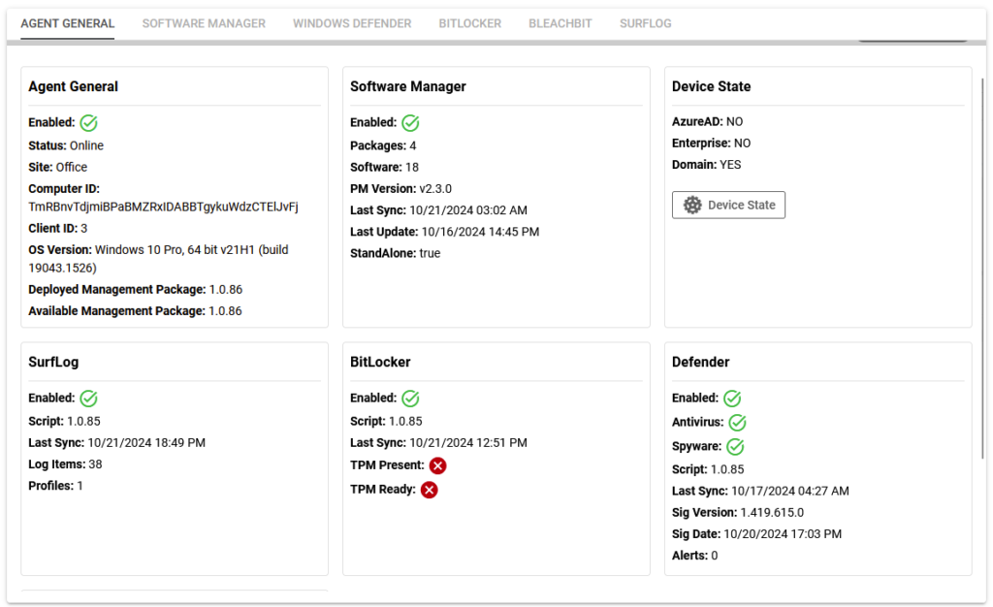Click the Defender enabled checkmark icon
993x607 pixels.
pos(732,399)
